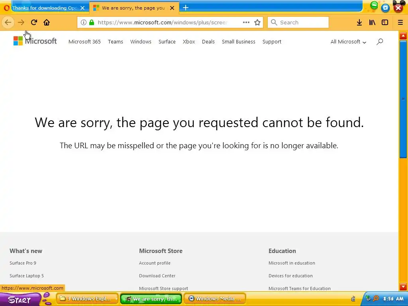Image resolution: width=408 pixels, height=306 pixels.
Task: Open Surface in the navigation bar
Action: pyautogui.click(x=167, y=41)
